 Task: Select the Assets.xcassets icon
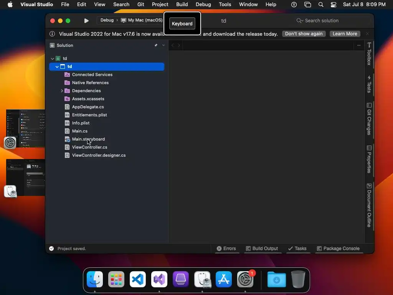pyautogui.click(x=67, y=99)
